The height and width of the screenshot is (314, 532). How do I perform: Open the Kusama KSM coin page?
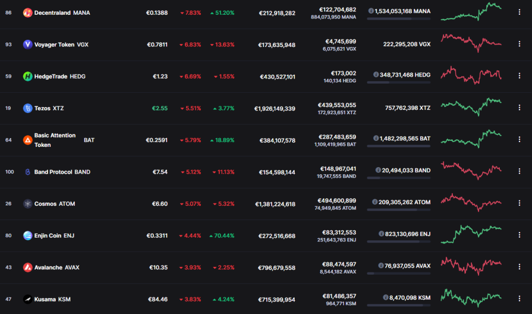(x=52, y=299)
